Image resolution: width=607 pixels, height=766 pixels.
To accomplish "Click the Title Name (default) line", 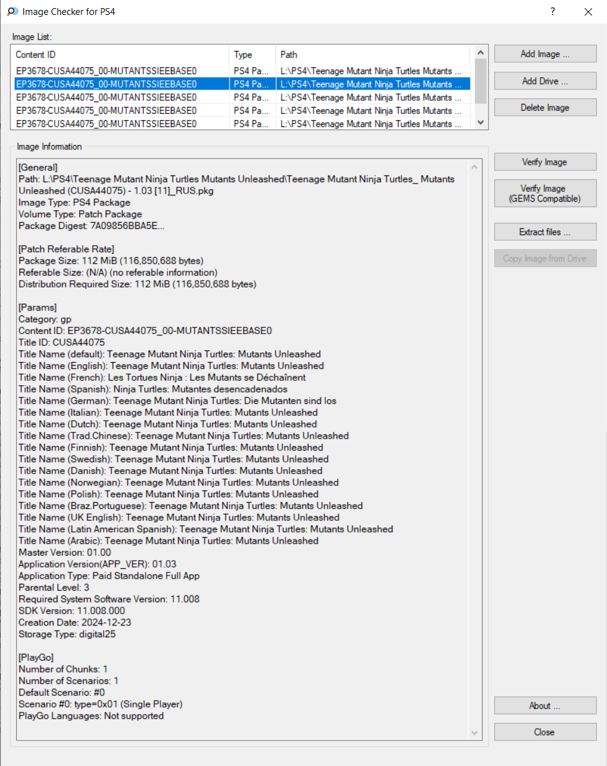I will (170, 354).
